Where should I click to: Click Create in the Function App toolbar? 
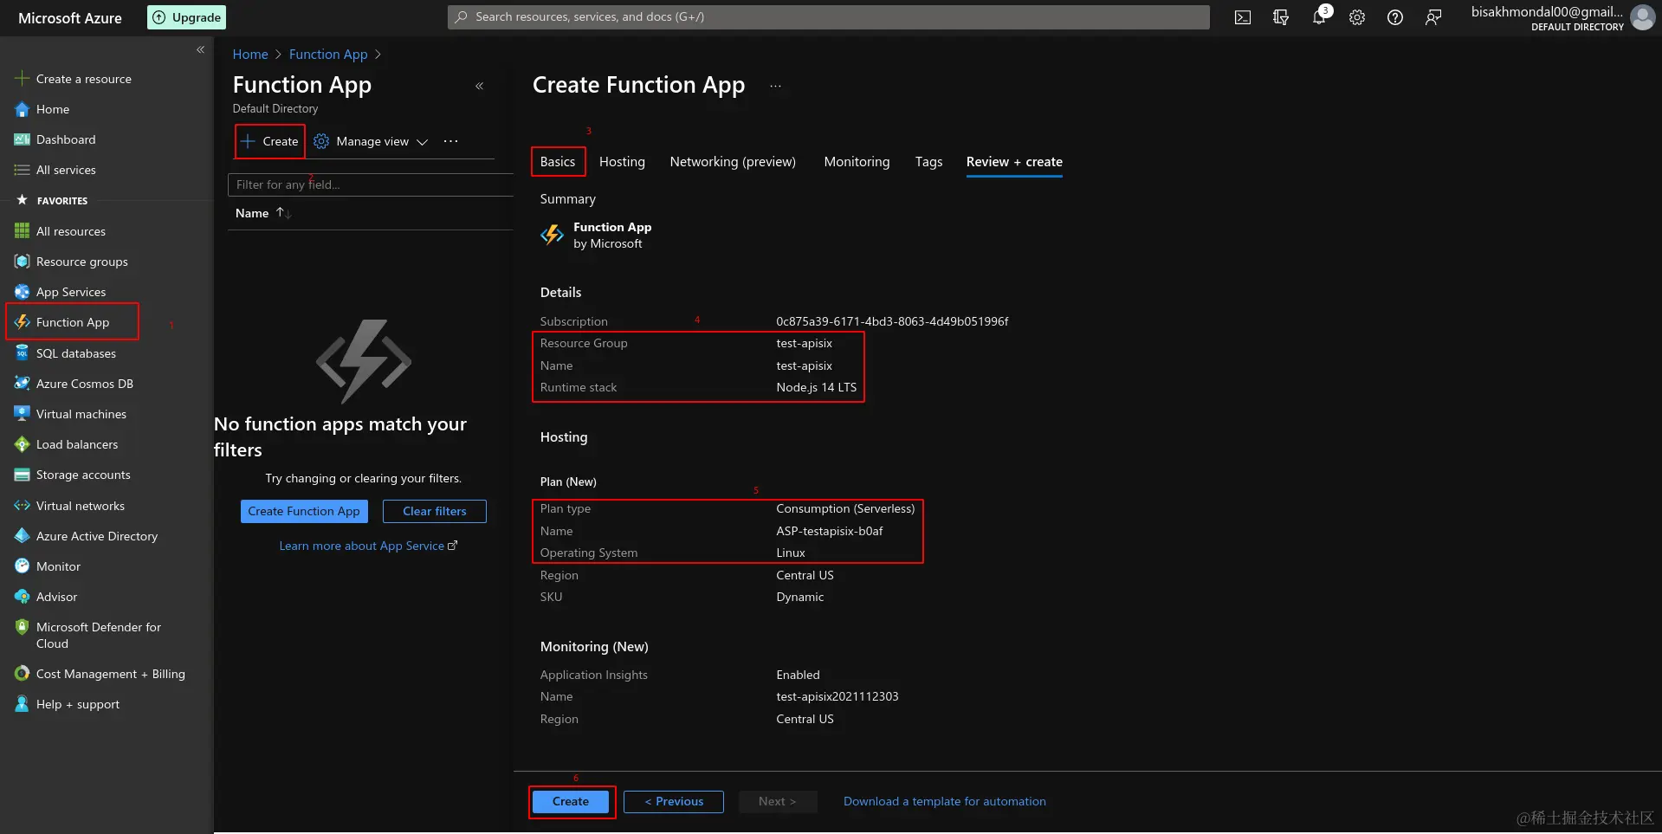click(270, 141)
